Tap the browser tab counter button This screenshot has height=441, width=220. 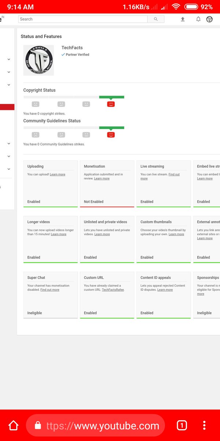coord(181,426)
